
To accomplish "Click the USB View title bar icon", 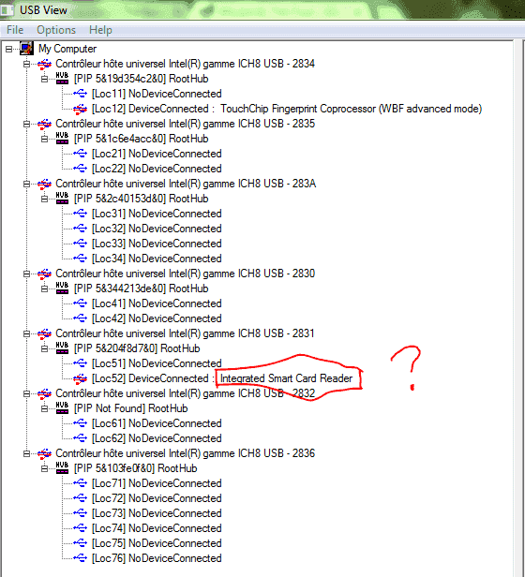I will [7, 9].
